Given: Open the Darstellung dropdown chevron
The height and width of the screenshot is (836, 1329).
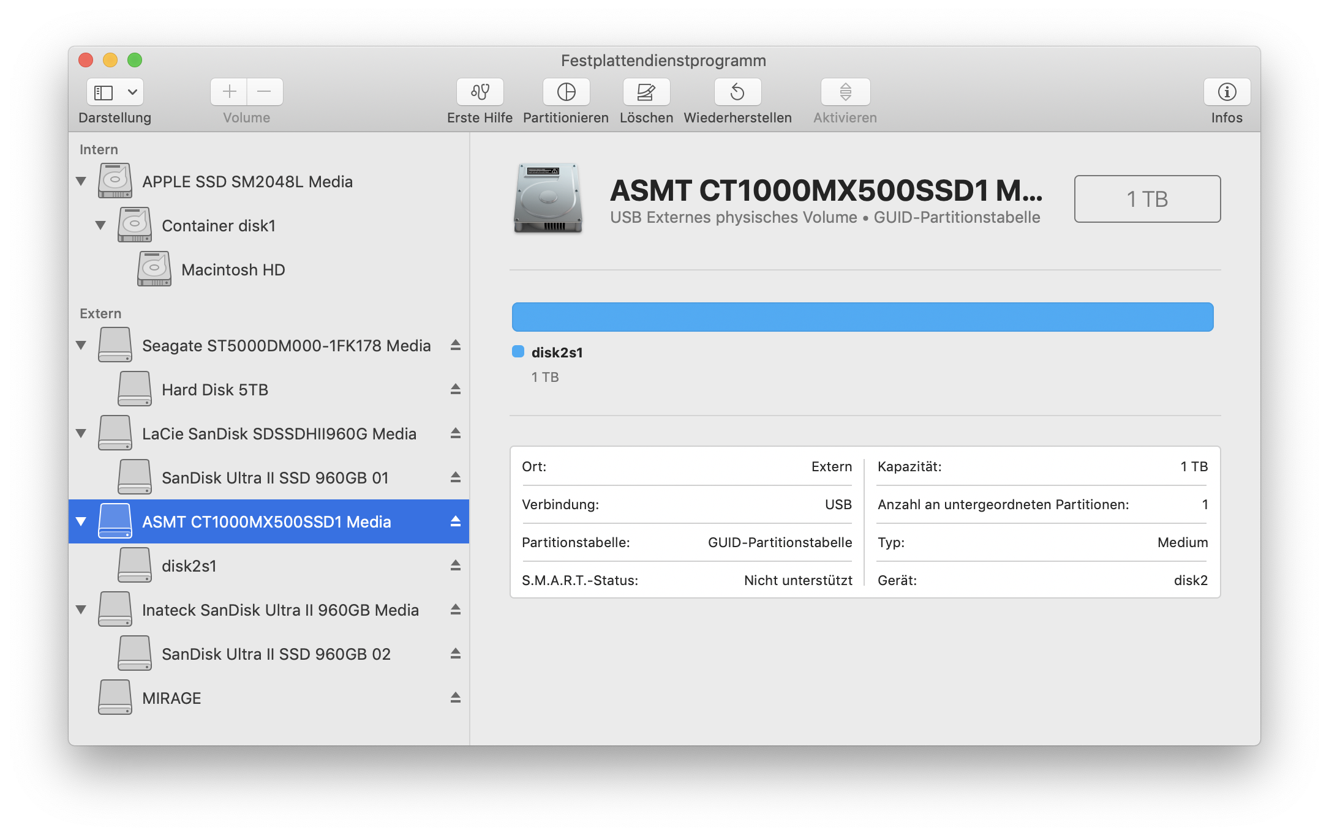Looking at the screenshot, I should (x=132, y=92).
